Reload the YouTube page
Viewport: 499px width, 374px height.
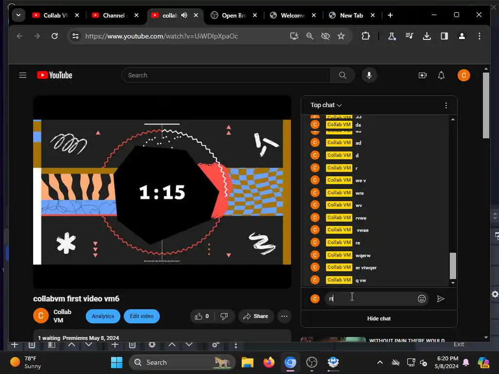[x=55, y=36]
